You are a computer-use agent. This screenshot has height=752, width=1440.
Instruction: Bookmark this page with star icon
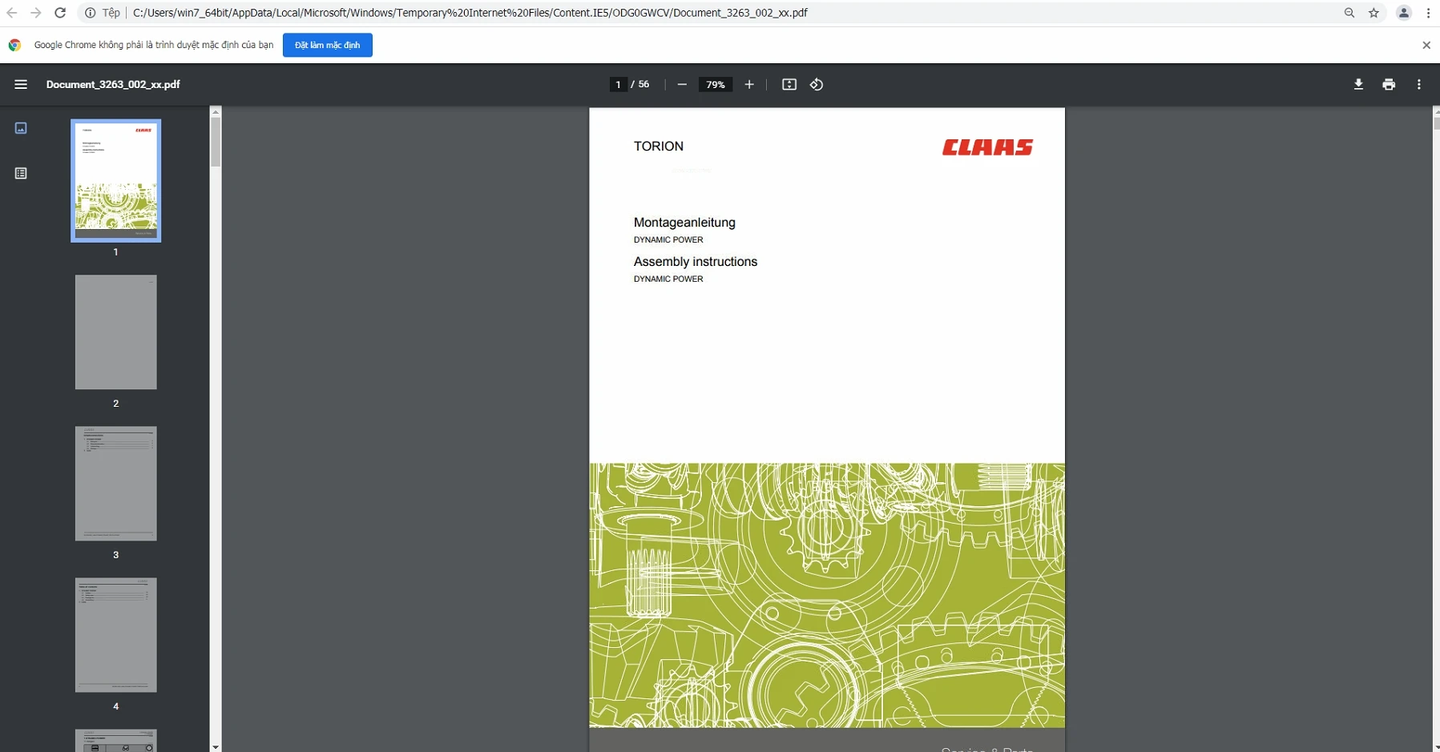pos(1374,13)
